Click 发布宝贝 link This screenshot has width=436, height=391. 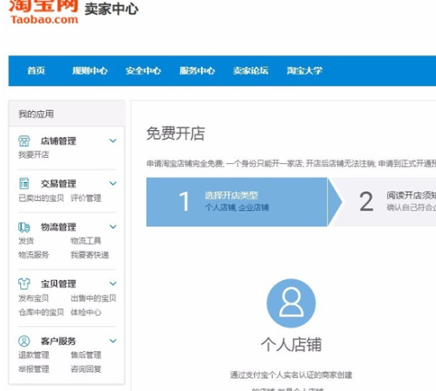click(x=34, y=298)
